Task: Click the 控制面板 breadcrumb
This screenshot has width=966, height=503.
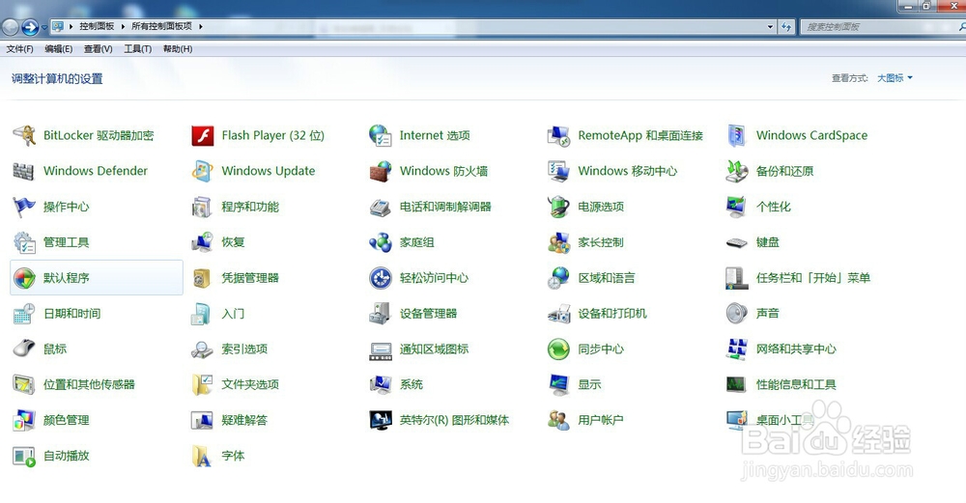Action: click(97, 26)
